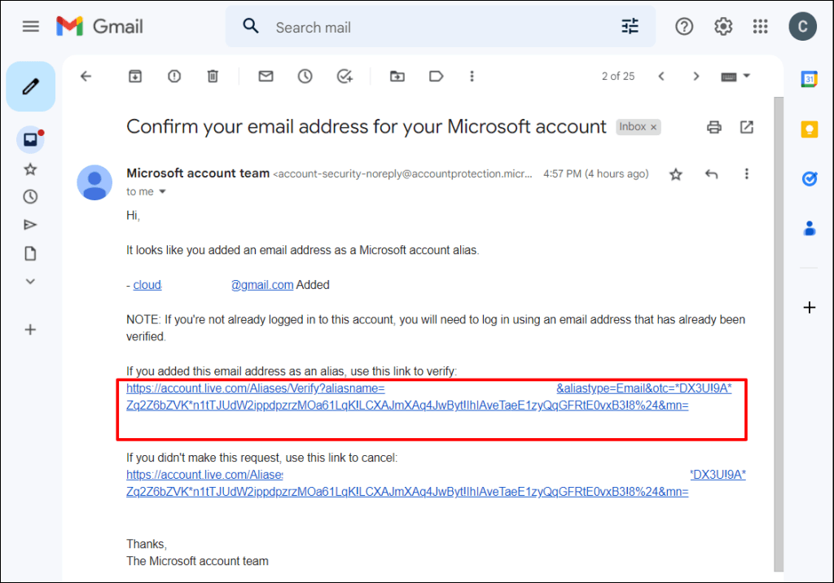
Task: Remove the Inbox label from subject
Action: coord(653,127)
